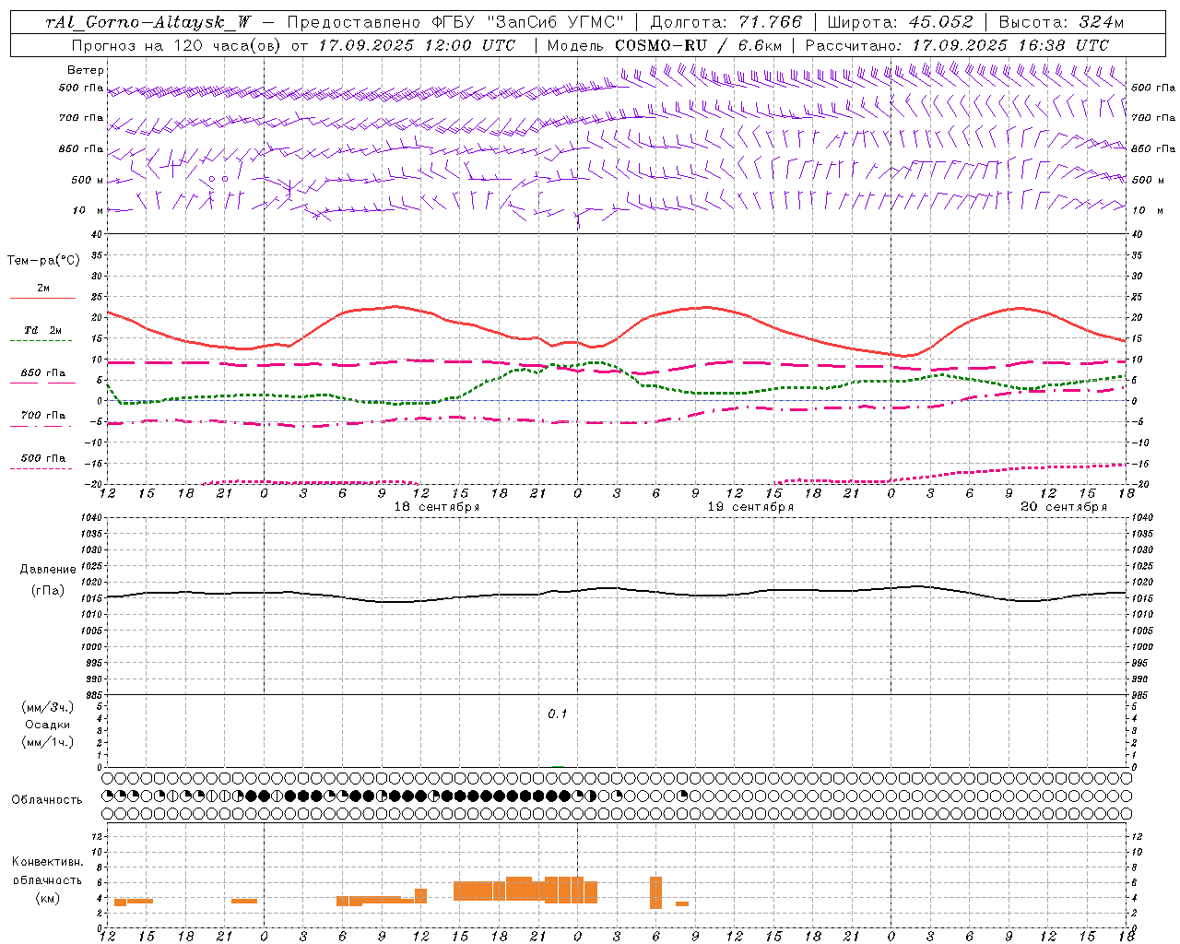This screenshot has height=944, width=1180.
Task: Click the longitude value Долгота: 71.766
Action: (726, 22)
